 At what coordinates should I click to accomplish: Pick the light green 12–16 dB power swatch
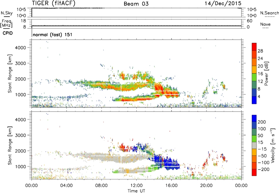(254, 77)
